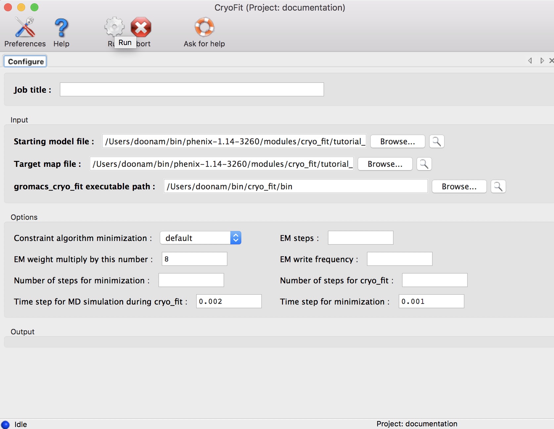Browse for gromacs_cryo_fit executable path

tap(459, 186)
